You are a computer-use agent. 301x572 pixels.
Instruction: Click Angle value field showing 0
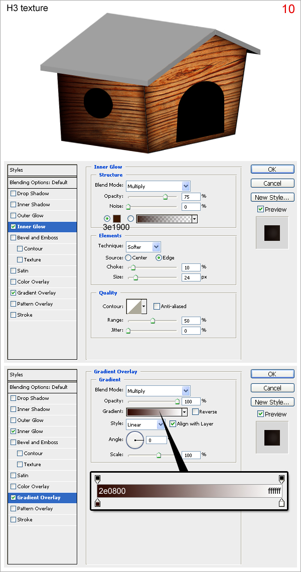tap(157, 441)
